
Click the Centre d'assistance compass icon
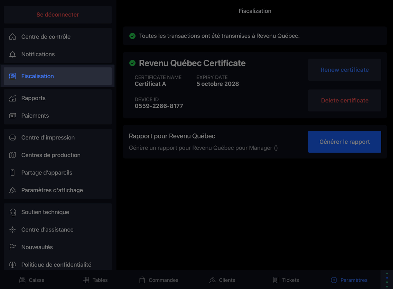[12, 230]
